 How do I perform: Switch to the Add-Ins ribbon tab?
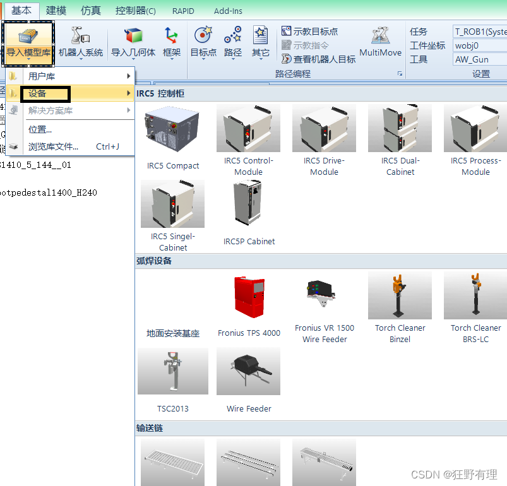228,11
